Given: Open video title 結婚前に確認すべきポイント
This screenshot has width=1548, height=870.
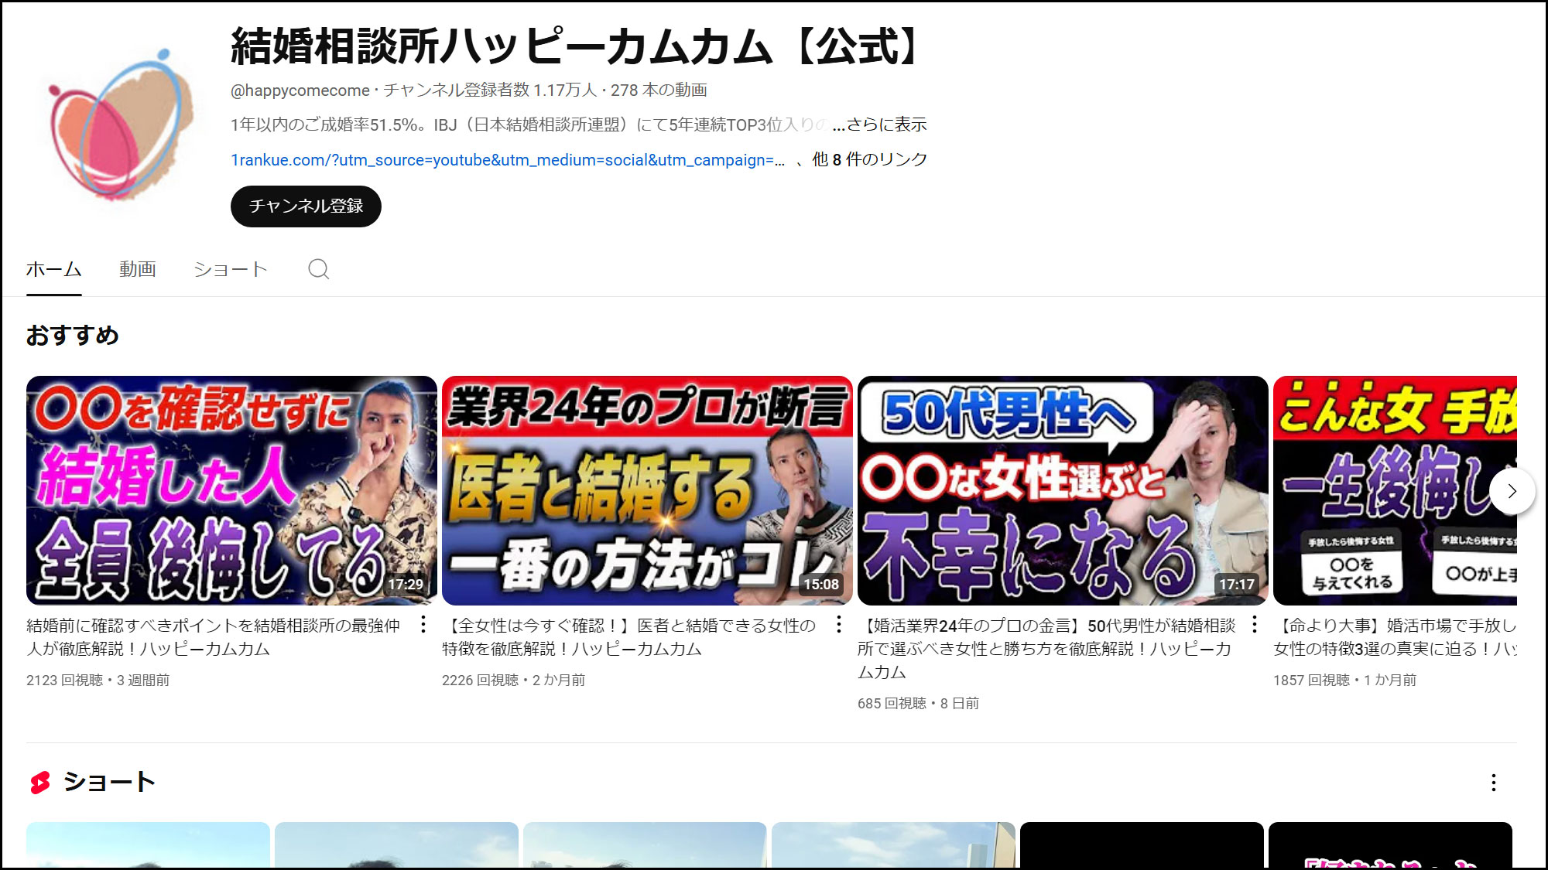Looking at the screenshot, I should pyautogui.click(x=214, y=637).
